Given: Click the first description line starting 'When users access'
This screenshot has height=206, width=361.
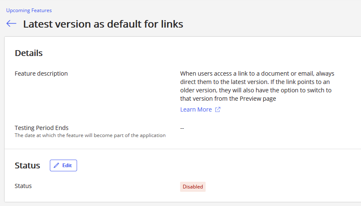Looking at the screenshot, I should click(257, 74).
